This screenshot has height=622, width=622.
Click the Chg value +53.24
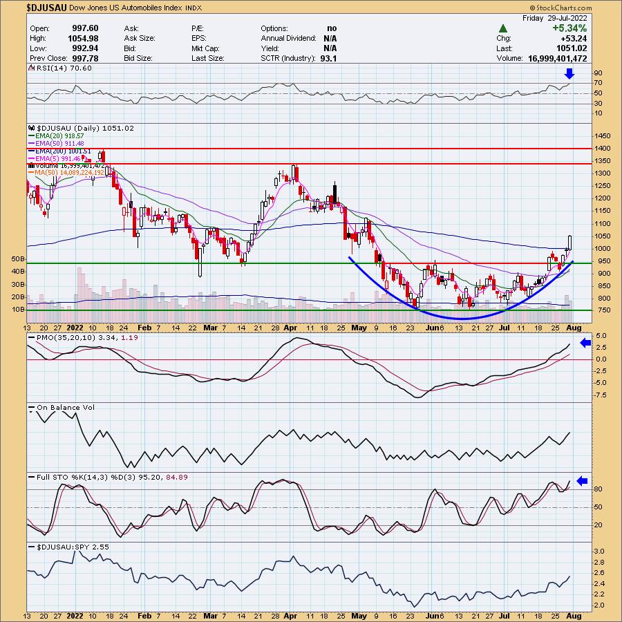tap(574, 39)
